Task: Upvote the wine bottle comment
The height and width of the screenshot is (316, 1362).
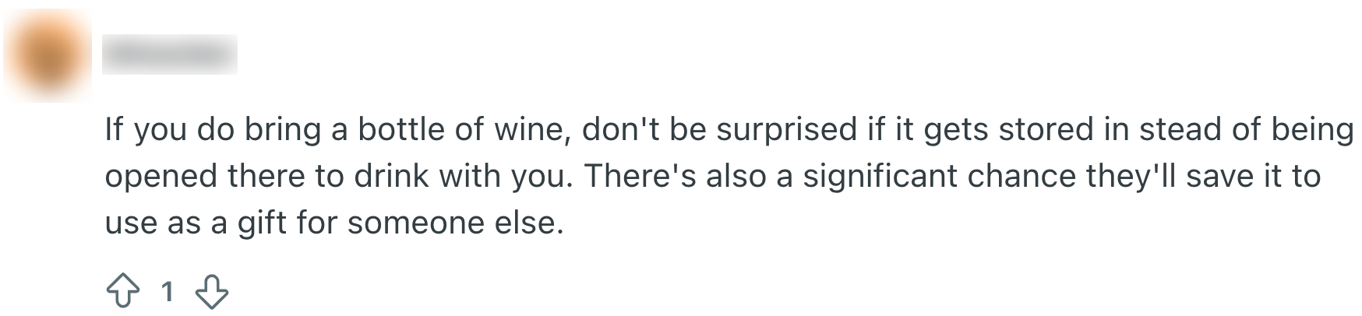Action: pos(122,293)
